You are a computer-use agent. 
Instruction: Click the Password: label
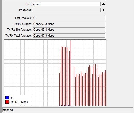tap(25, 10)
